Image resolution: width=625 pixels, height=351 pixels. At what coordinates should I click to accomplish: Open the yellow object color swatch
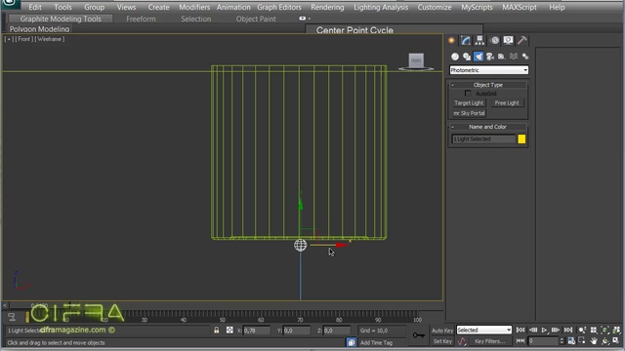[521, 138]
